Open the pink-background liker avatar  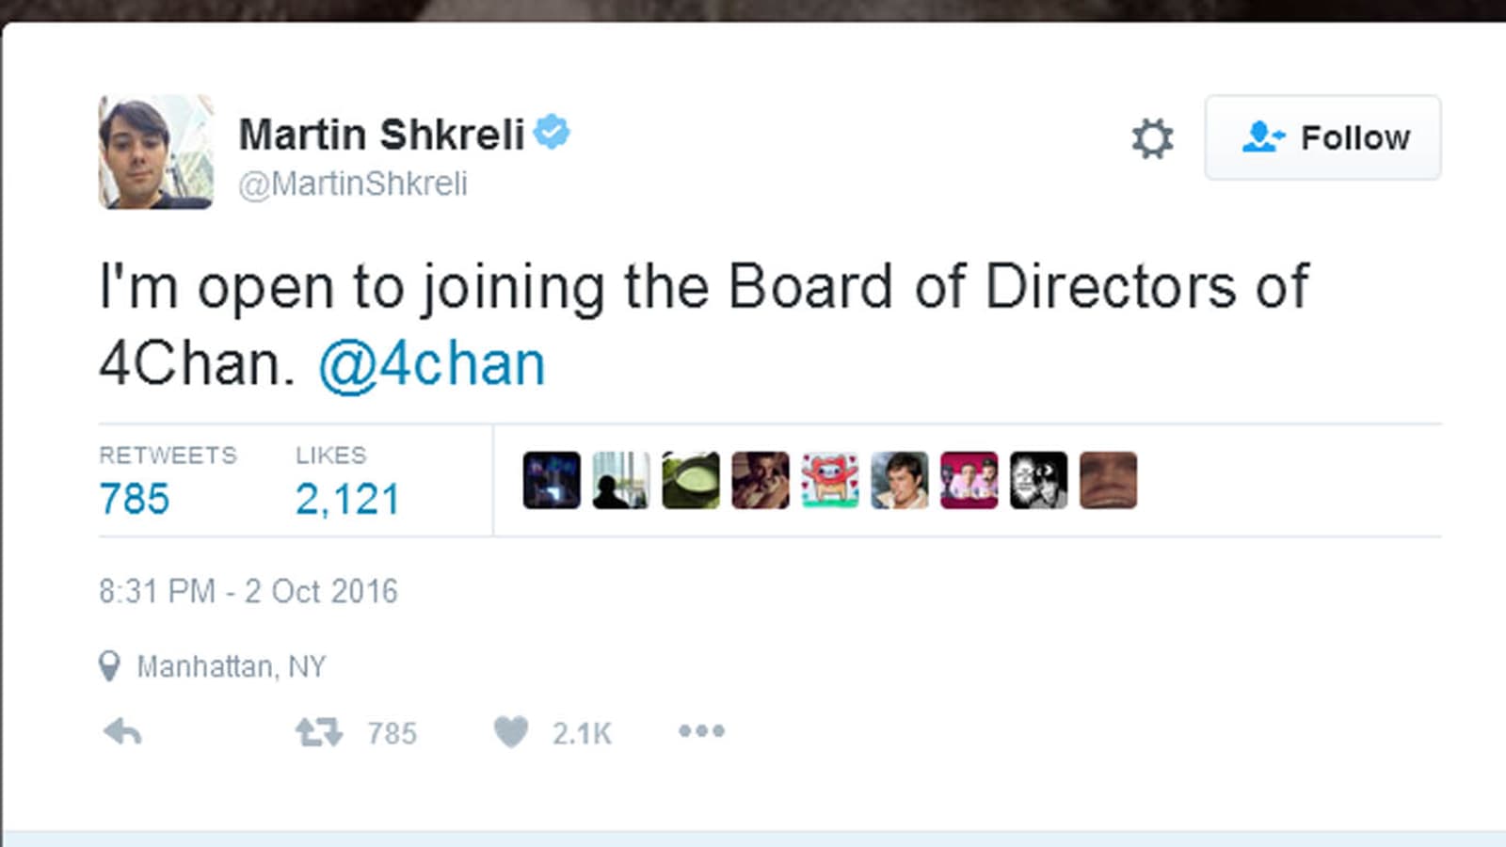click(969, 480)
